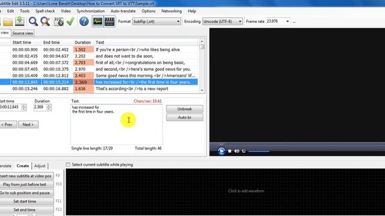Switch to the Adjust tab
The width and height of the screenshot is (385, 216).
(x=40, y=166)
